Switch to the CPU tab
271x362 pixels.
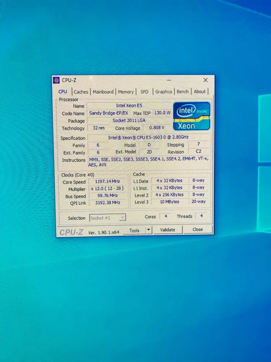[x=63, y=92]
